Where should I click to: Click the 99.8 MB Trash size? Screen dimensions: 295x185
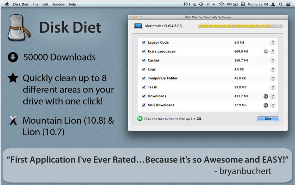pyautogui.click(x=240, y=87)
